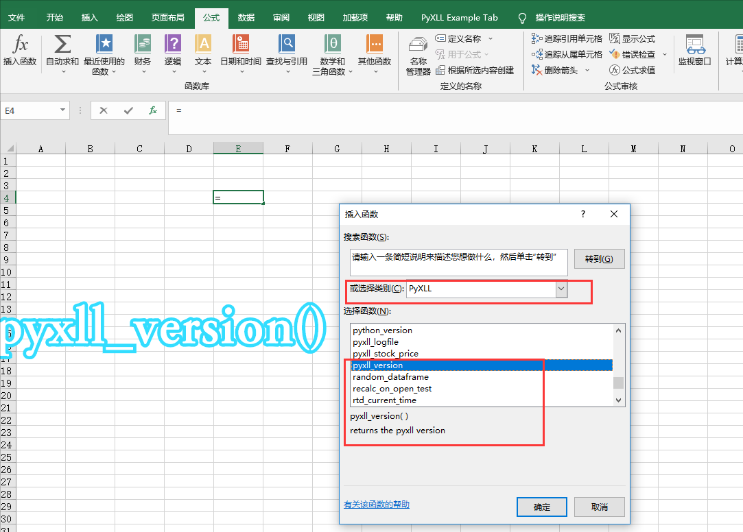Click Trace Precedents (追踪引用单元格)

pos(567,39)
